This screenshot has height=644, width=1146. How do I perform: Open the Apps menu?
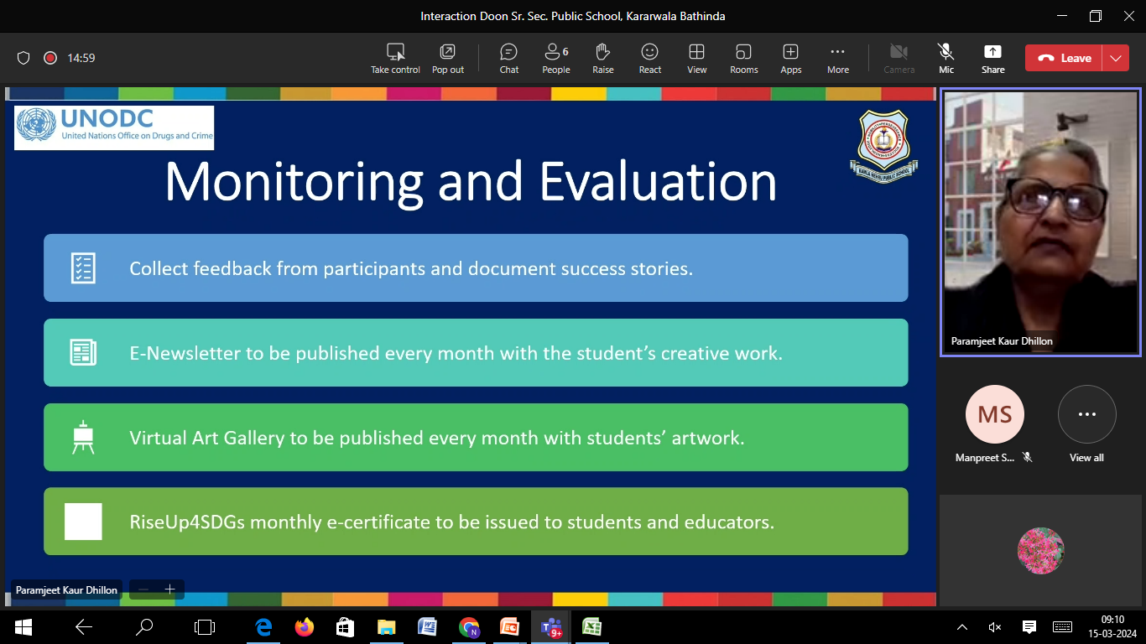(x=790, y=58)
